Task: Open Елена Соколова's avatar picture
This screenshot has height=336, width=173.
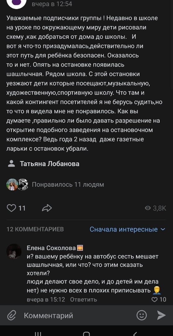Action: 14,251
